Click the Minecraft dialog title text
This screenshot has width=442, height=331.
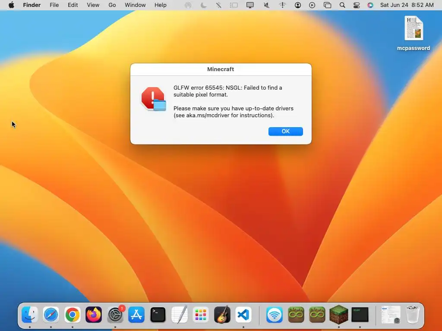221,69
